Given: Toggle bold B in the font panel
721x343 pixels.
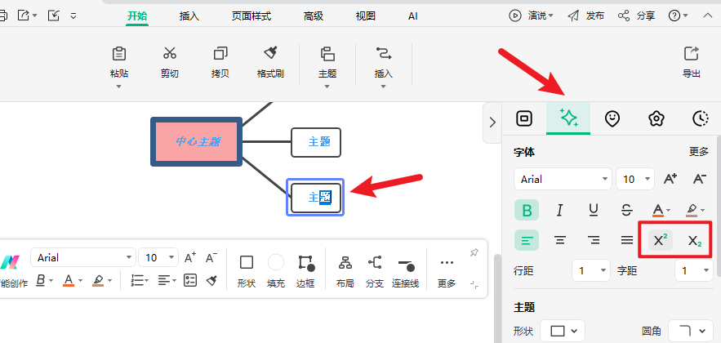Looking at the screenshot, I should pyautogui.click(x=527, y=210).
